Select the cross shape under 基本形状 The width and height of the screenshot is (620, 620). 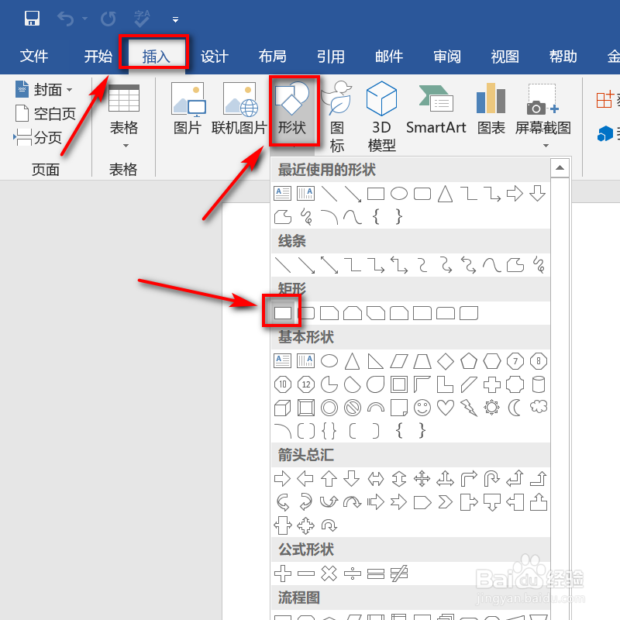click(492, 384)
